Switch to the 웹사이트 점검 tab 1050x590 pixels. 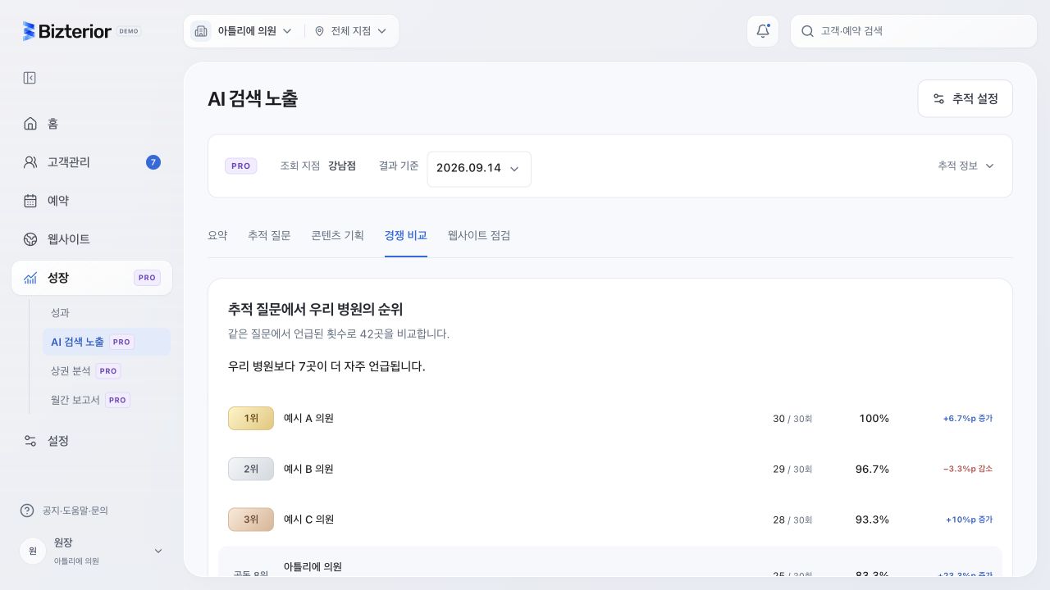tap(479, 236)
